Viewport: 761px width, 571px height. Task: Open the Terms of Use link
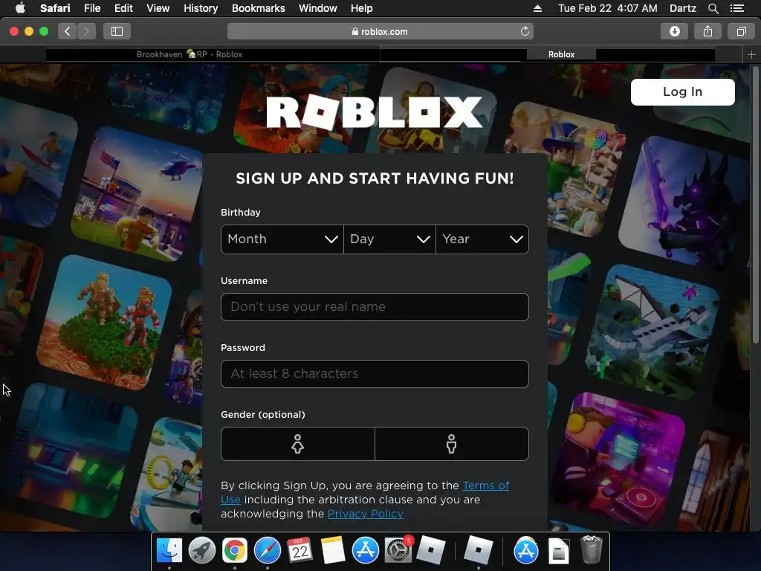[485, 485]
